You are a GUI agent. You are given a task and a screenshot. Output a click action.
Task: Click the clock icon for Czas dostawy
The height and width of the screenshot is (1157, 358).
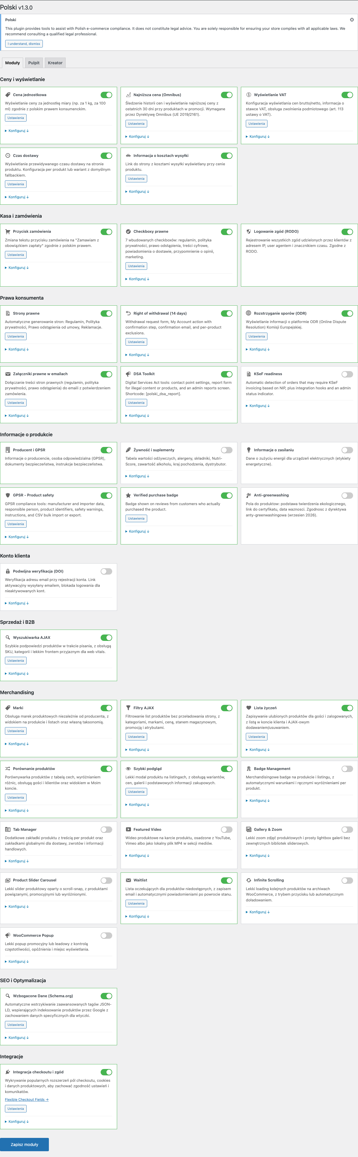(x=8, y=155)
